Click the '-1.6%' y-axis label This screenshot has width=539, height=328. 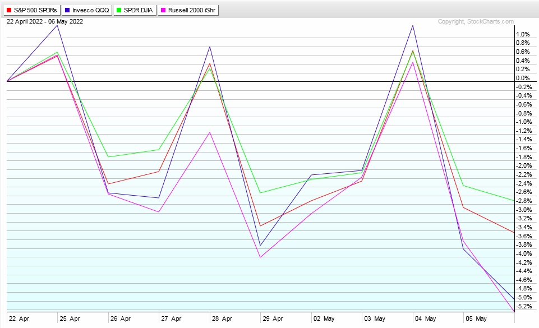pos(524,149)
